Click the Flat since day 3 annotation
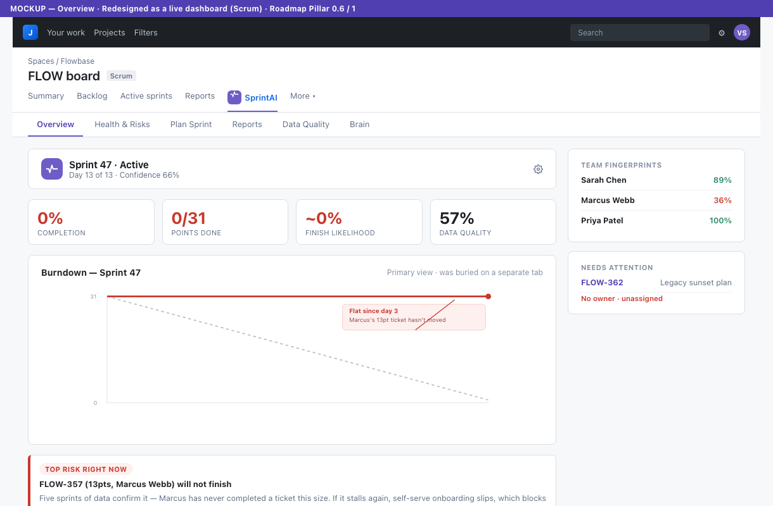 [x=414, y=317]
